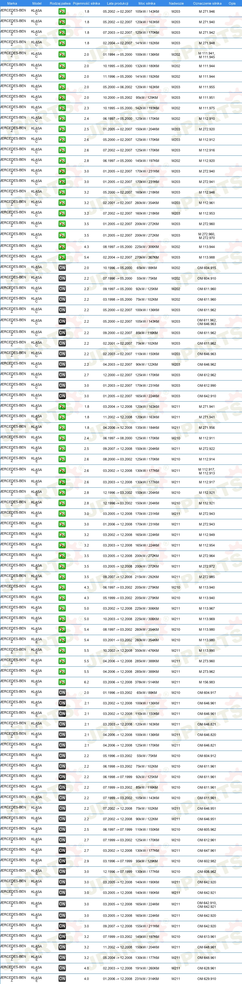
Task: Select the PB icon in the M 112.916 row
Action: point(62,150)
